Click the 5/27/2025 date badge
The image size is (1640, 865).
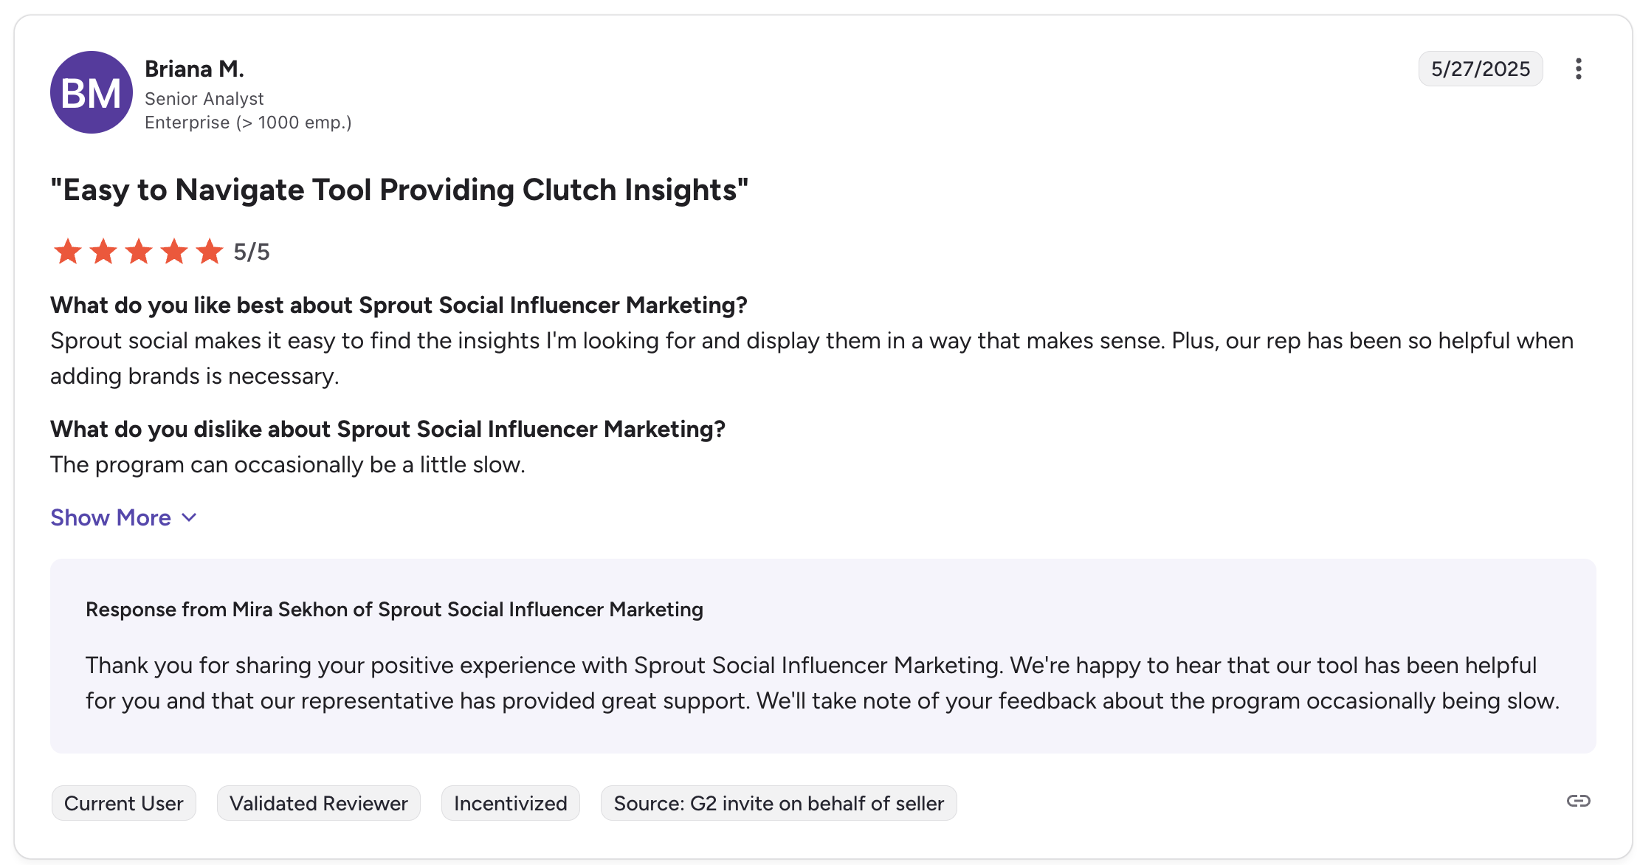[x=1480, y=69]
